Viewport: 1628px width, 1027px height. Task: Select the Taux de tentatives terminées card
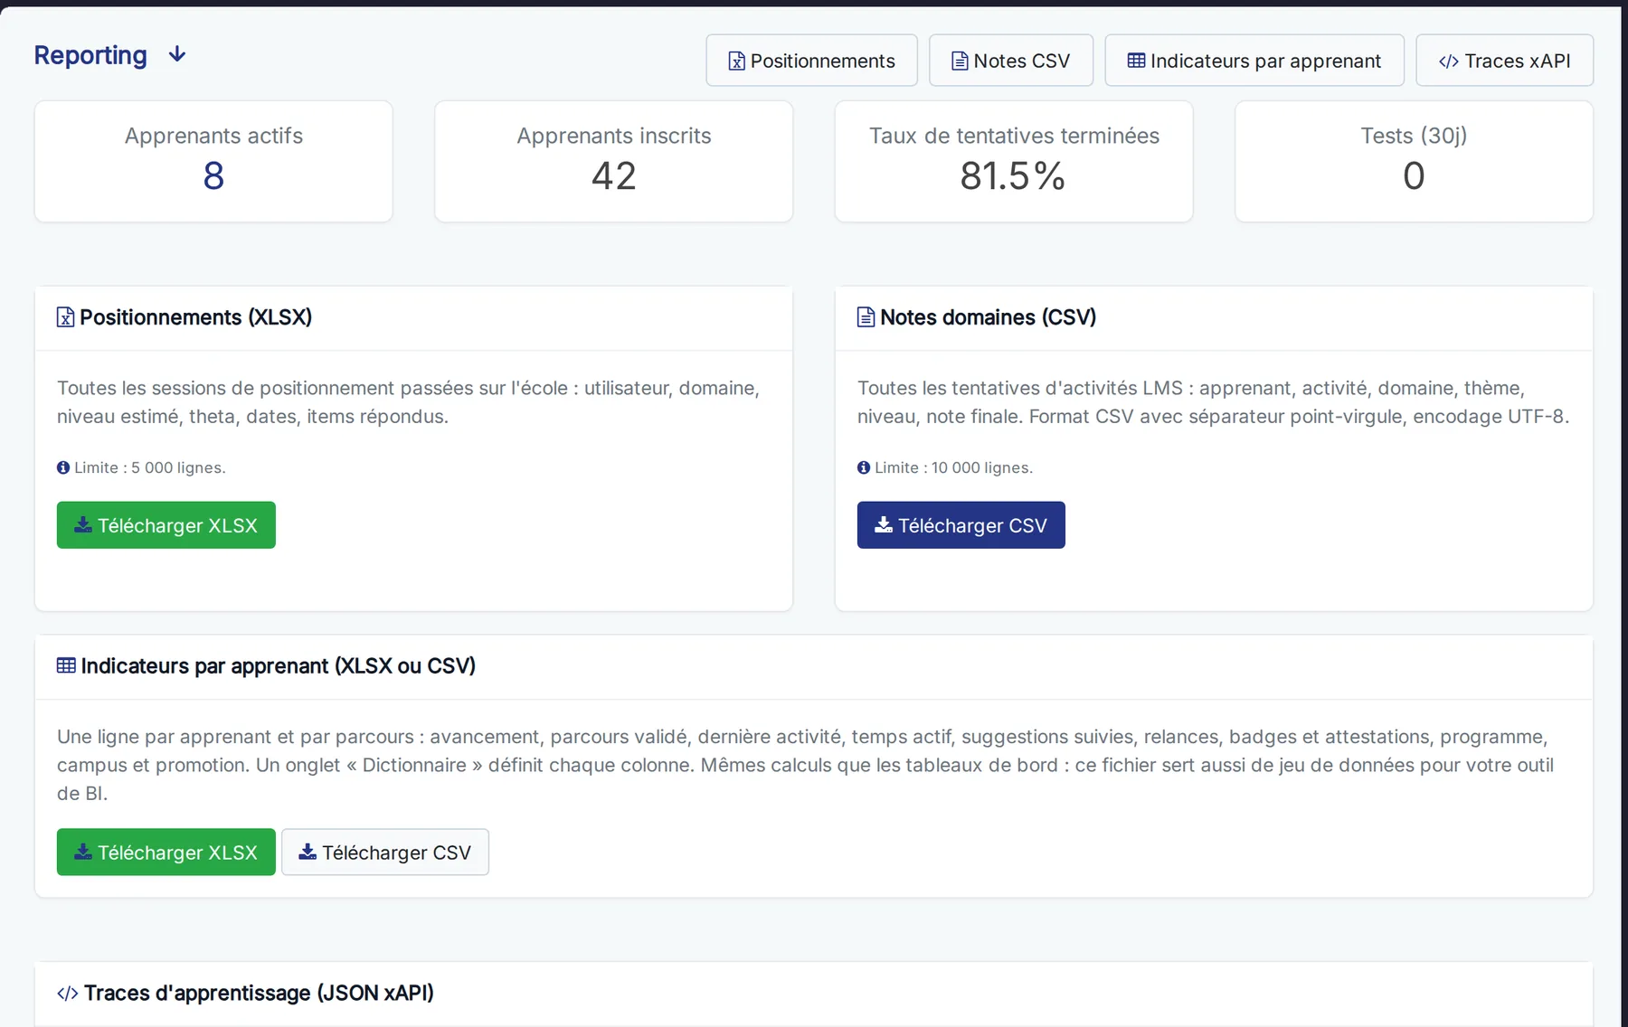click(1014, 161)
